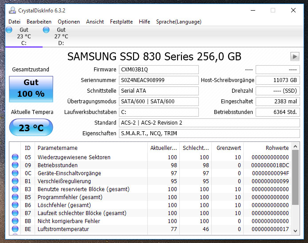This screenshot has width=308, height=243.
Task: Click the Standard field ACS-2 Revision 2
Action: point(209,123)
